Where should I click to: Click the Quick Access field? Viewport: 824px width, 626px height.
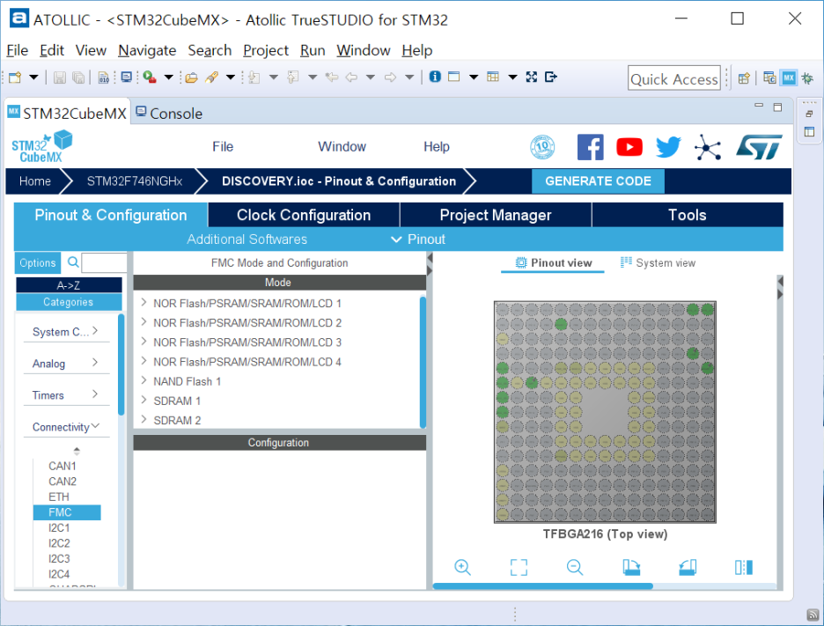tap(673, 78)
